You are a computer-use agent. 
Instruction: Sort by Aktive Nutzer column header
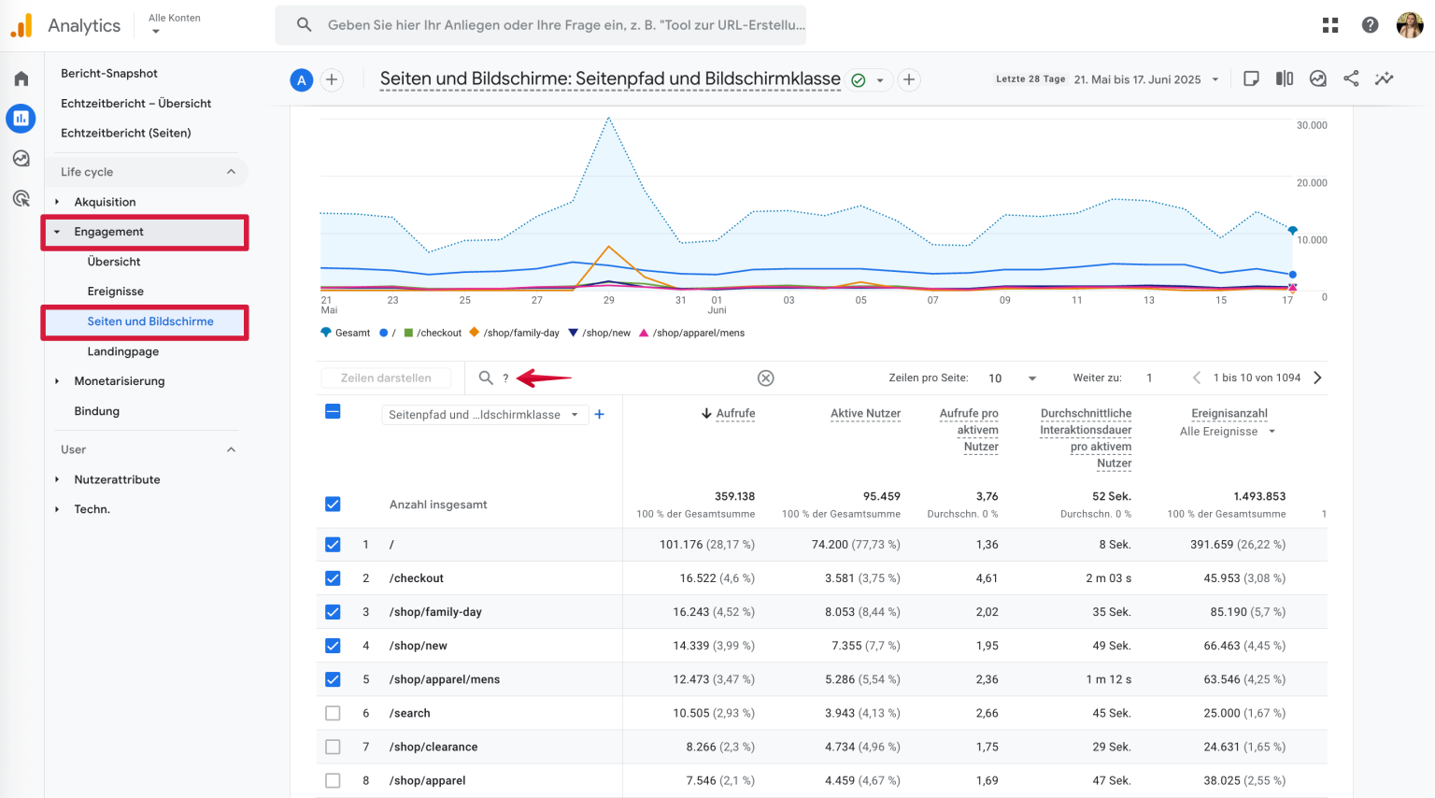[865, 414]
